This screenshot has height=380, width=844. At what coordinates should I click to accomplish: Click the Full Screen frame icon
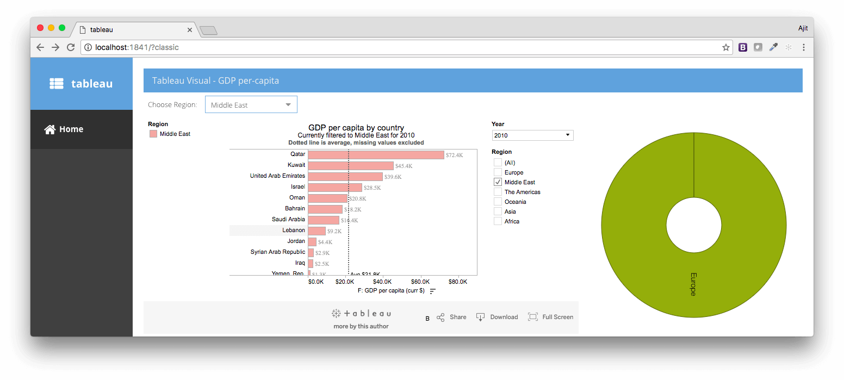pos(533,317)
